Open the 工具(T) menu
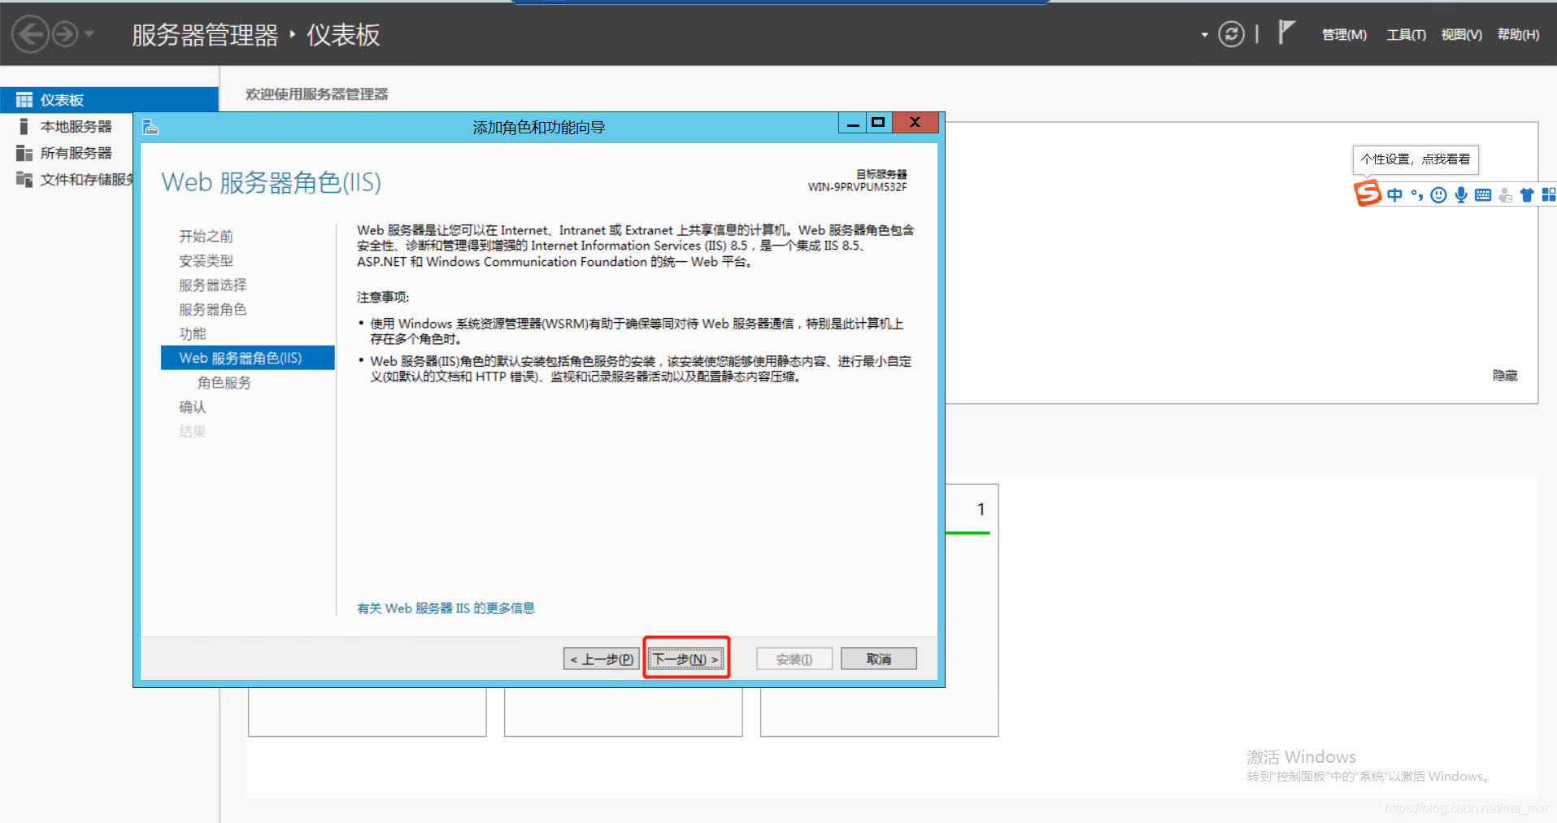1557x823 pixels. [x=1406, y=34]
